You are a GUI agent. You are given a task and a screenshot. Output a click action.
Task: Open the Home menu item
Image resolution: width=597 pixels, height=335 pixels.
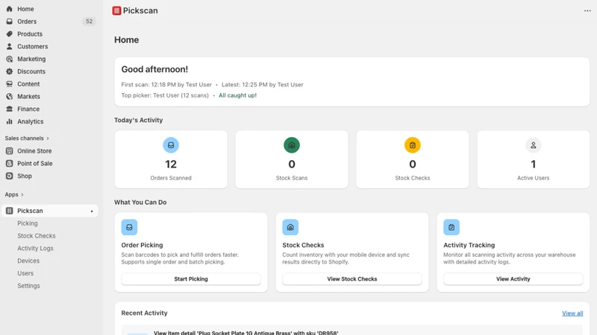(x=50, y=9)
